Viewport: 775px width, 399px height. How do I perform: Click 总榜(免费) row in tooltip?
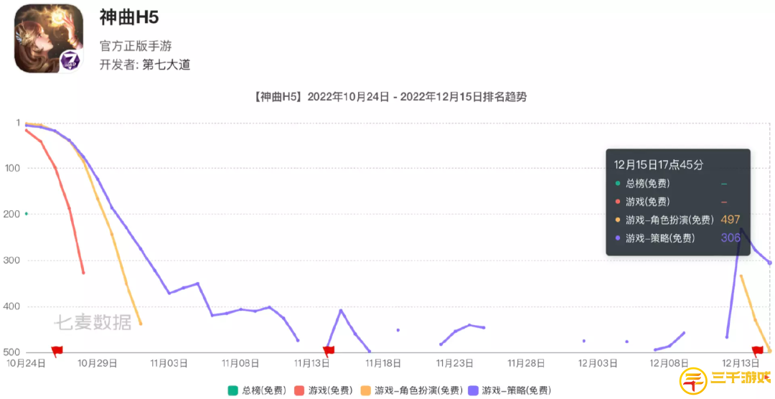click(671, 184)
